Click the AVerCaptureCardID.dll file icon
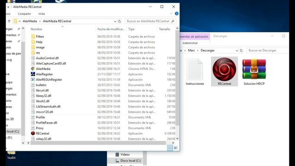Screen dimensions: 295x166 (33, 64)
